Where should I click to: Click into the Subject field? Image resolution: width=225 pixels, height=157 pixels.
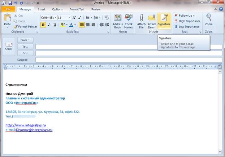pos(129,60)
